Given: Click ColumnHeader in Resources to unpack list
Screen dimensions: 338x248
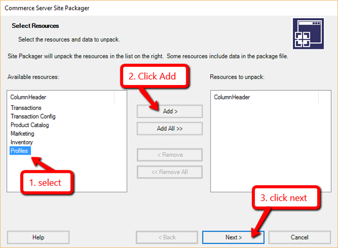Looking at the screenshot, I should [232, 97].
